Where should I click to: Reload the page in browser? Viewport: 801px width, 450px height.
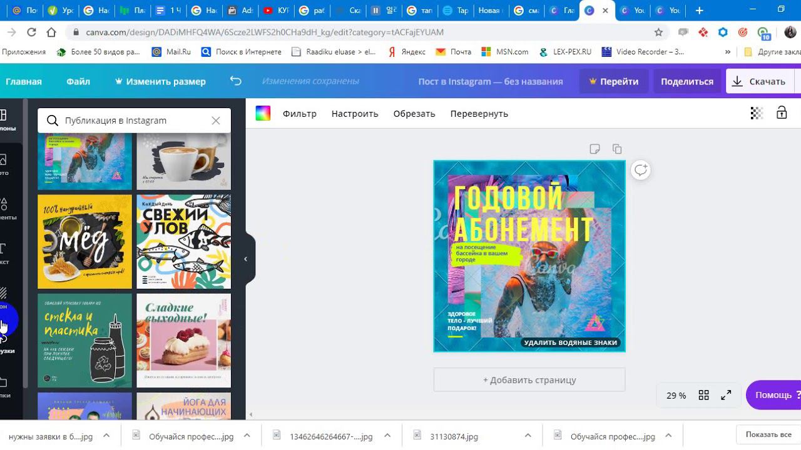pos(31,32)
